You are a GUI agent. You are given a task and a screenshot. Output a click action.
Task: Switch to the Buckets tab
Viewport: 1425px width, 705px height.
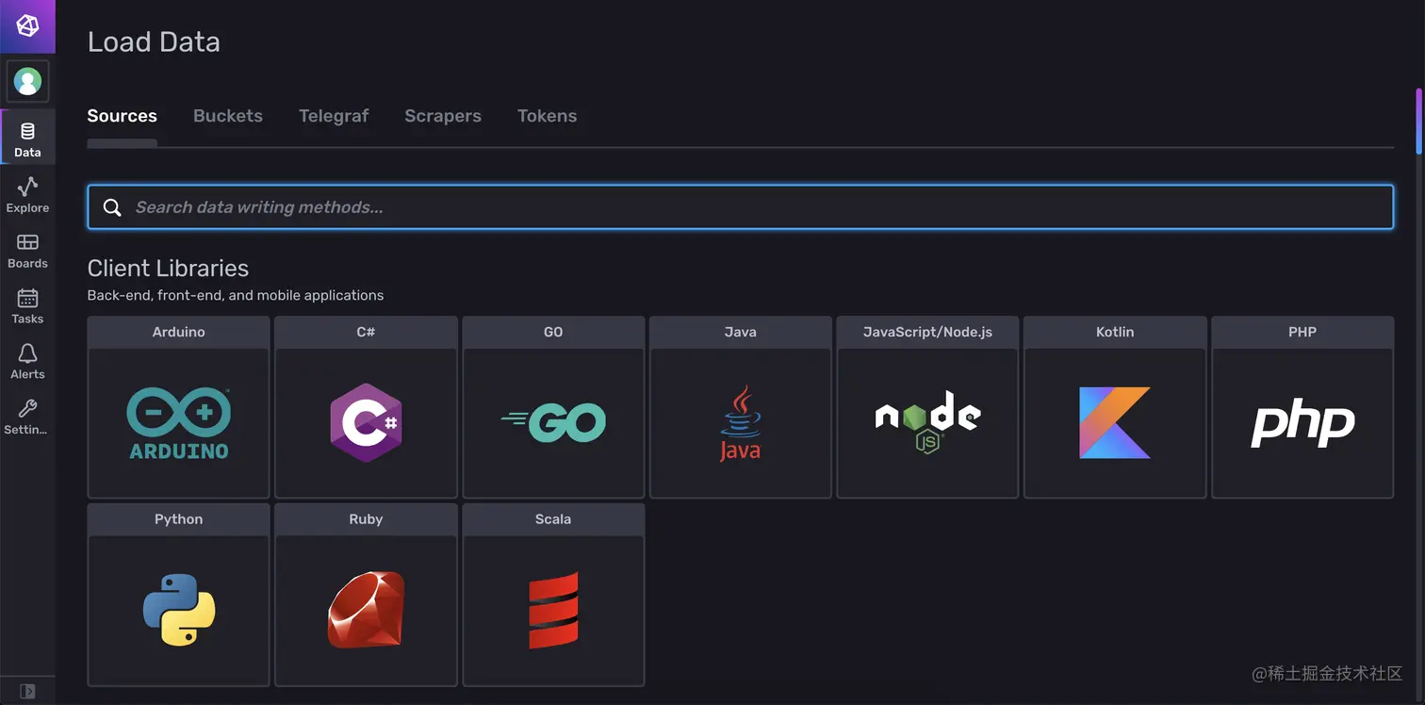pyautogui.click(x=228, y=116)
